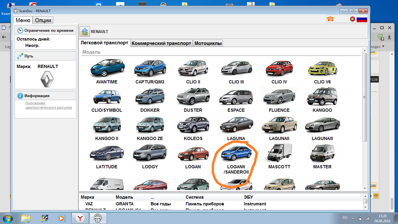
Task: Click the GRANTA cell in history table
Action: coord(124,204)
